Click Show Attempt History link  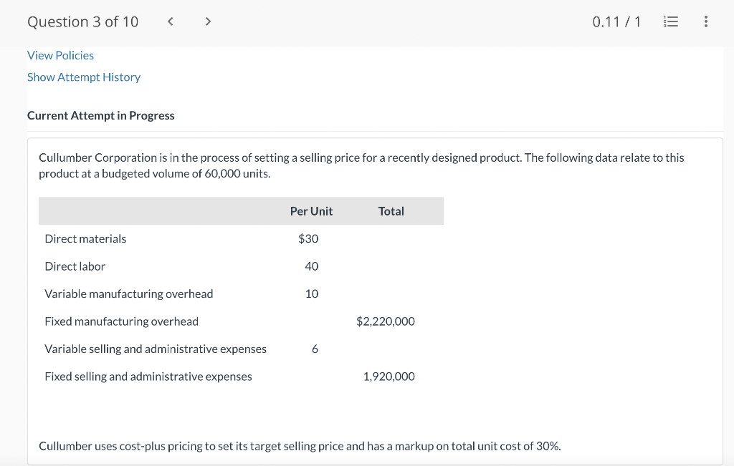(84, 77)
